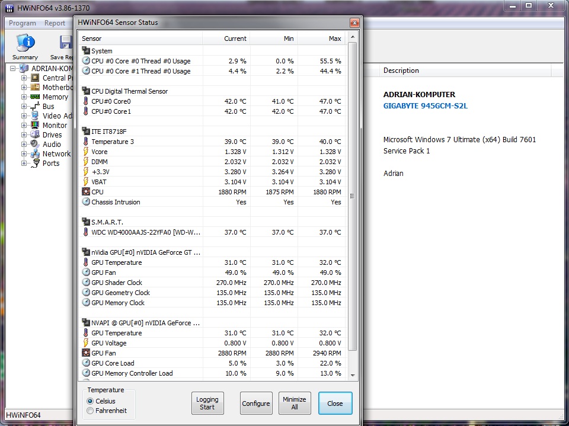Collapse the ADRIAN-KOMPUTER root tree node

12,68
